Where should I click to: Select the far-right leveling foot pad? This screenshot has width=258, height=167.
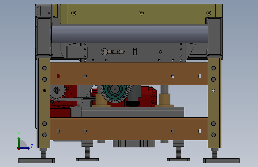coord(221,161)
